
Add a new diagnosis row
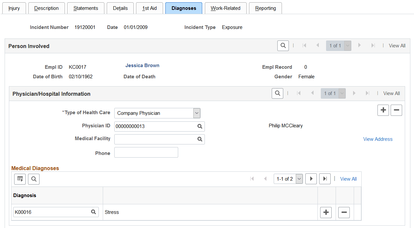tap(326, 212)
